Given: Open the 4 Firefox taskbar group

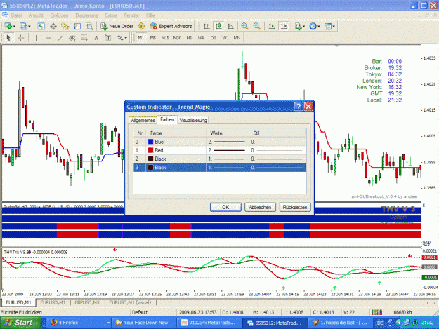Looking at the screenshot, I should coord(79,323).
